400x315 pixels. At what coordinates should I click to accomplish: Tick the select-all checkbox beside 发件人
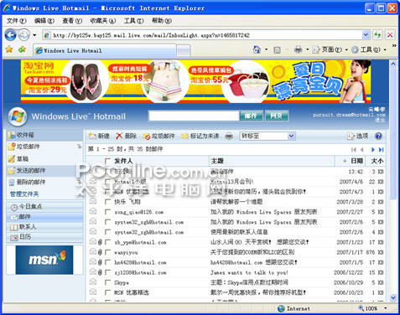point(107,161)
